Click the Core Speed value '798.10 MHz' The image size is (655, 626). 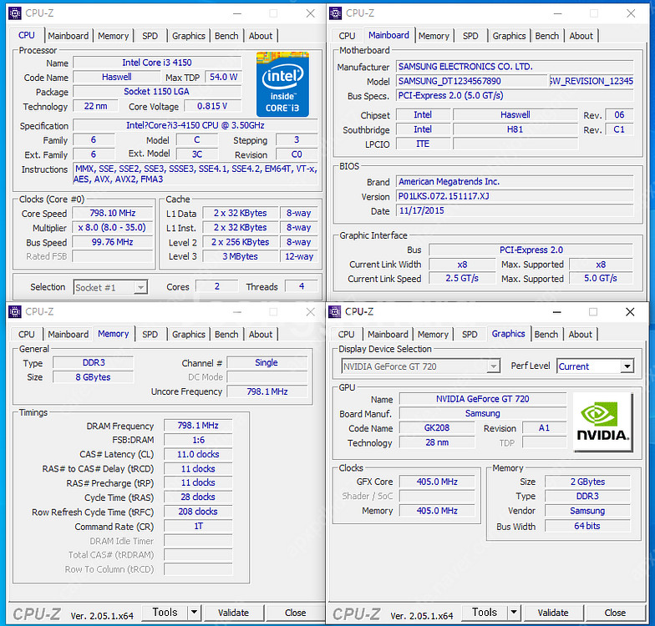tap(113, 214)
